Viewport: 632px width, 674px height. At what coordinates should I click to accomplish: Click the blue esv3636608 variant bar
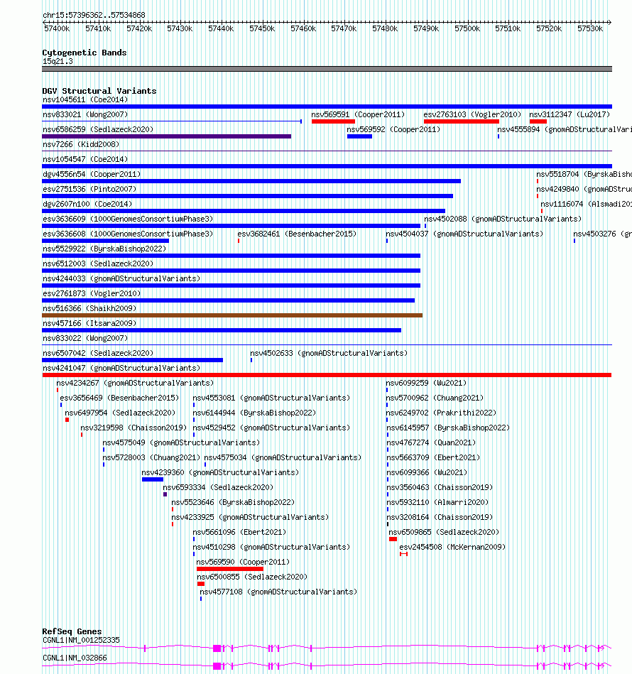click(105, 241)
